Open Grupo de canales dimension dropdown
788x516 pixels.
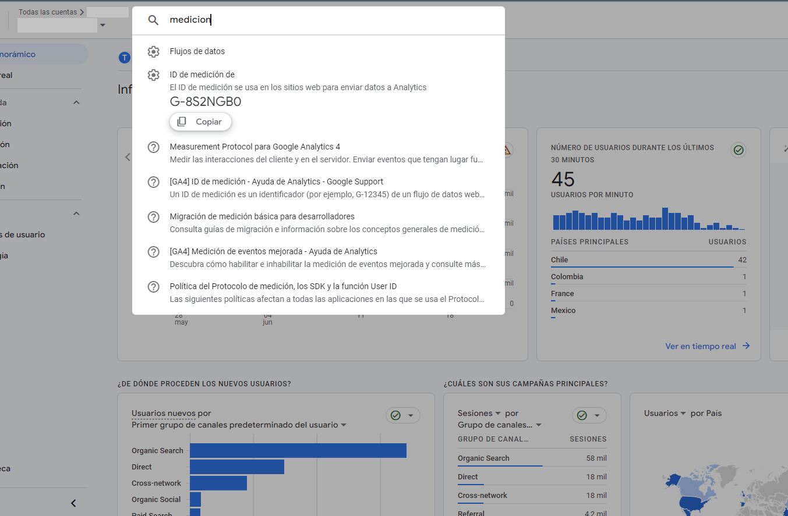coord(539,425)
